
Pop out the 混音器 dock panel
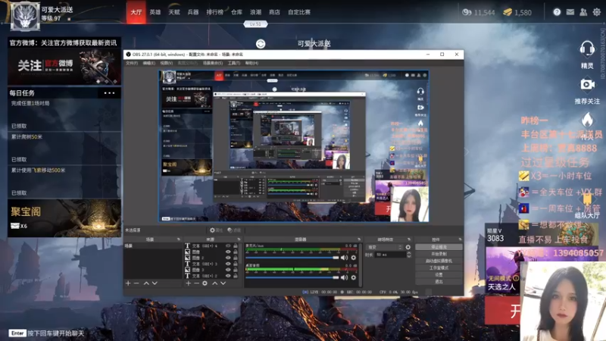click(x=359, y=239)
